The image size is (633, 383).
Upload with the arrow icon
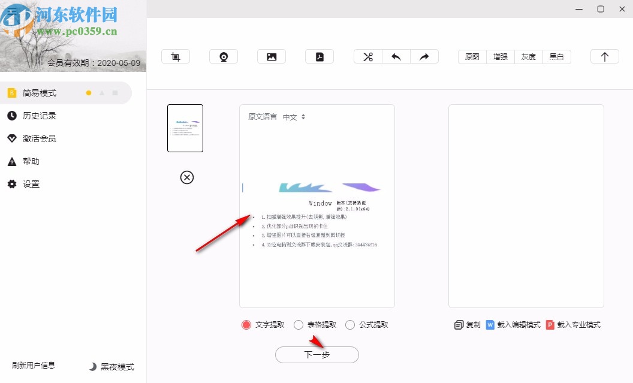[604, 56]
